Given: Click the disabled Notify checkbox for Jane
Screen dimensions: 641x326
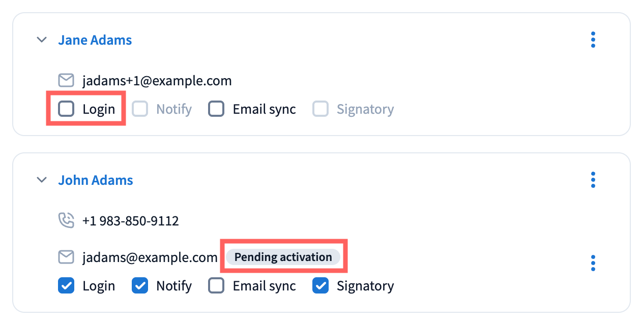Looking at the screenshot, I should [140, 109].
